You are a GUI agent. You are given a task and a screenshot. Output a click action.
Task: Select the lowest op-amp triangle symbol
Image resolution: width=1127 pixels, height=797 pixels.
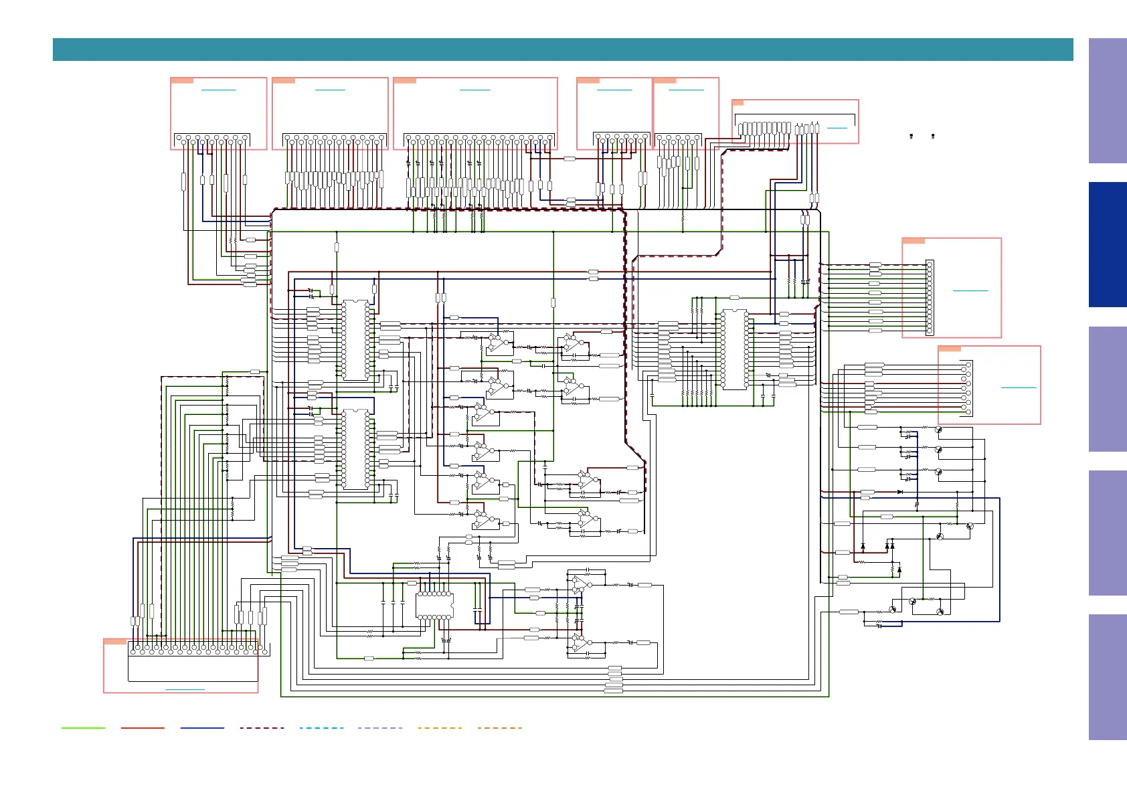(580, 643)
